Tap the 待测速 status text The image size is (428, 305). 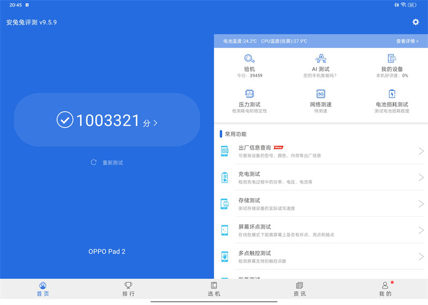click(x=320, y=111)
